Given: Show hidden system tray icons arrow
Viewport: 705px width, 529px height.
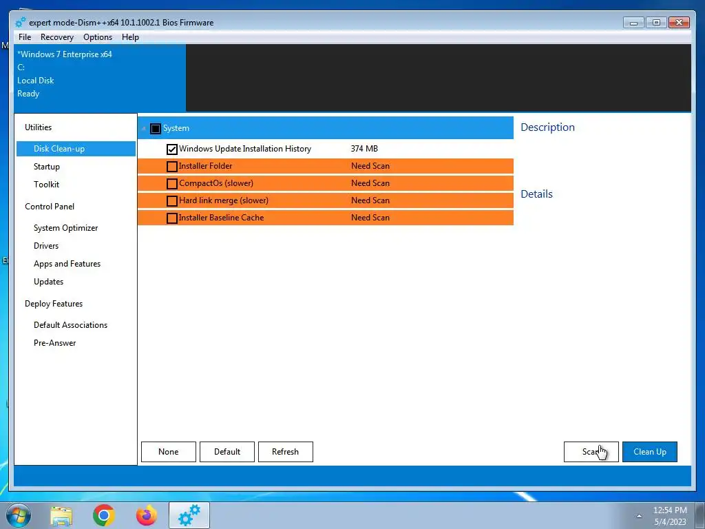Looking at the screenshot, I should pos(639,516).
